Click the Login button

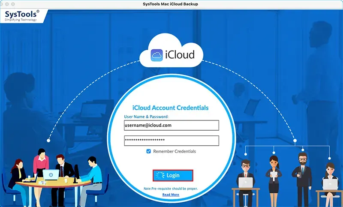[x=173, y=175]
